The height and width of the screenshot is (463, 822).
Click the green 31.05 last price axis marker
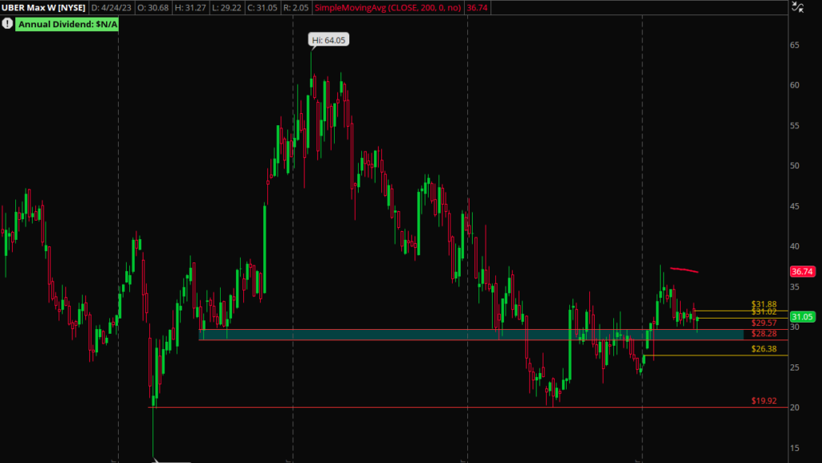click(x=804, y=317)
